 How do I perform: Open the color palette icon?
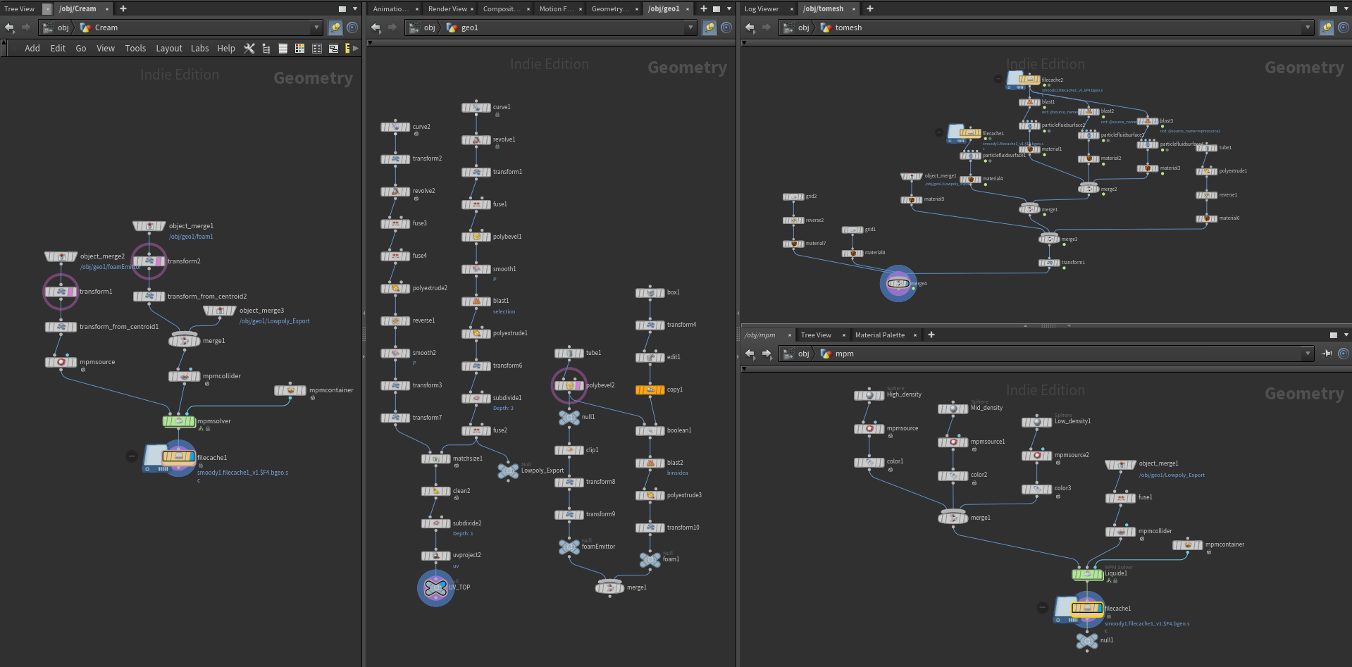tap(300, 49)
